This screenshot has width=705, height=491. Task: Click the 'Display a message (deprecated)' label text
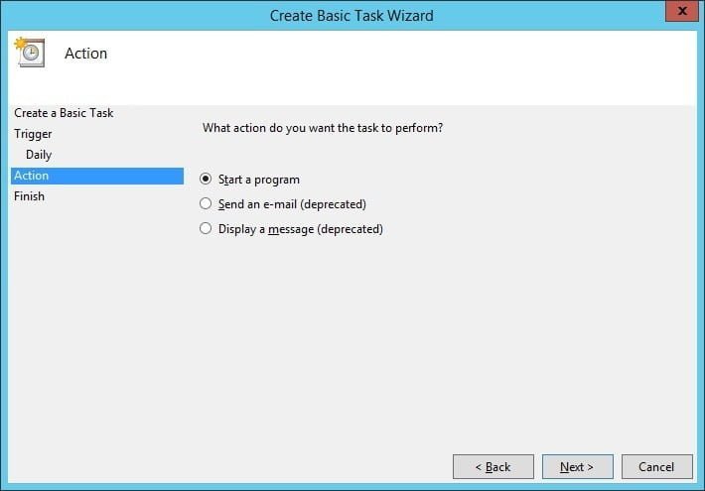click(x=301, y=229)
